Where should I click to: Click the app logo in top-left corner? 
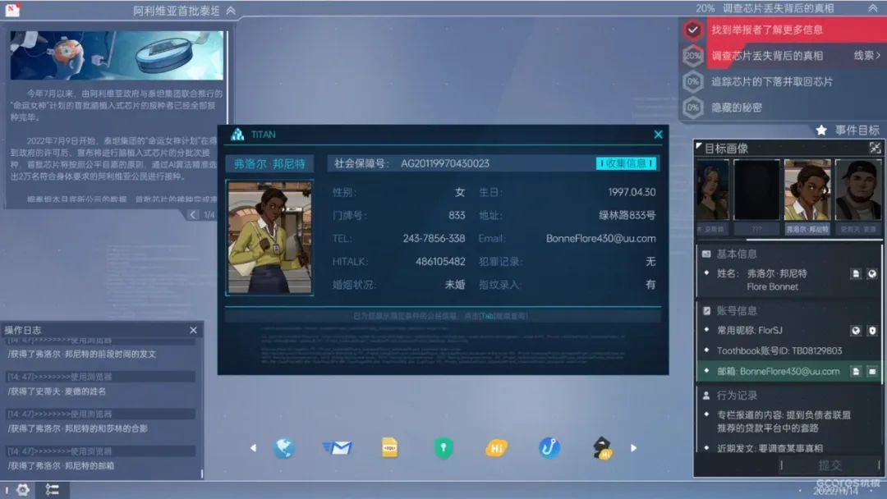[11, 10]
